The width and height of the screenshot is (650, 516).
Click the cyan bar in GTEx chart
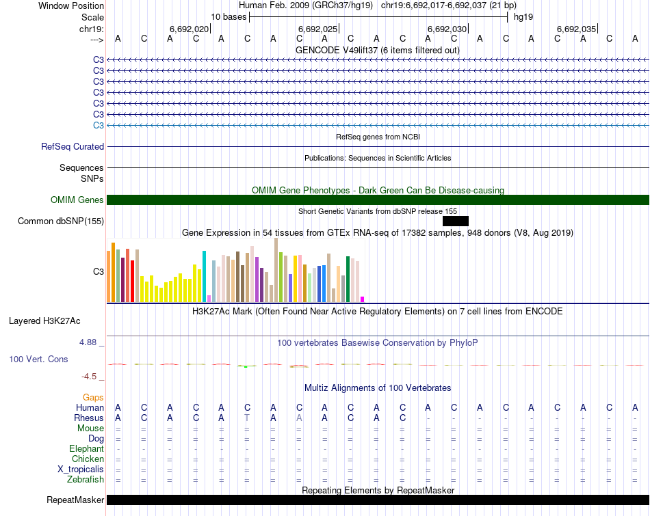click(204, 276)
